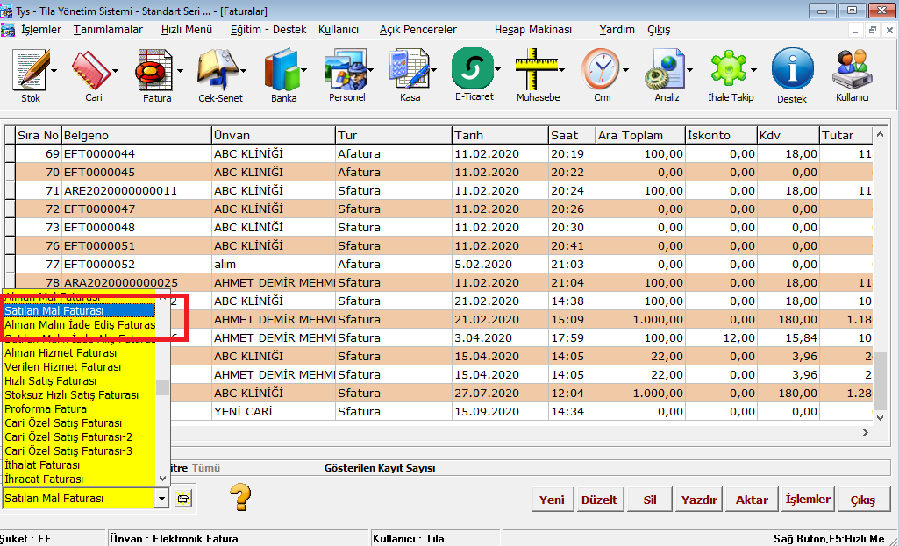The width and height of the screenshot is (899, 546).
Task: Click the Crm clock icon
Action: point(602,73)
